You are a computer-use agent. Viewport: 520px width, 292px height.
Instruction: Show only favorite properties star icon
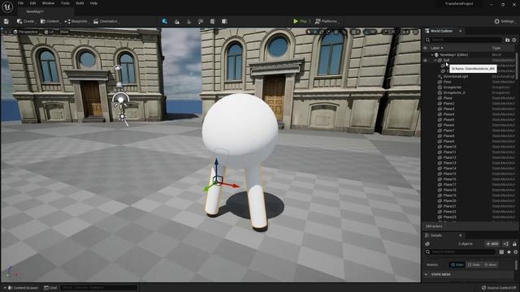[509, 252]
